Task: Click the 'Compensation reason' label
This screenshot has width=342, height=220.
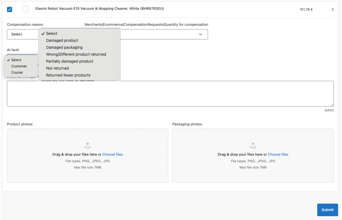Action: coord(25,24)
